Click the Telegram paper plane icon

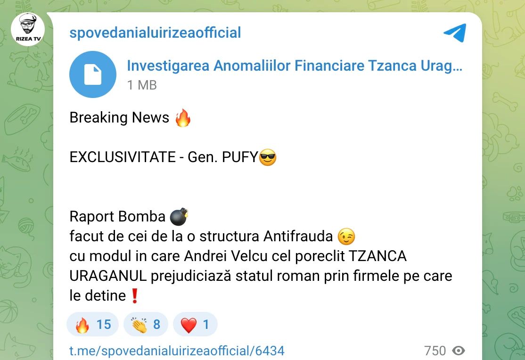(455, 33)
